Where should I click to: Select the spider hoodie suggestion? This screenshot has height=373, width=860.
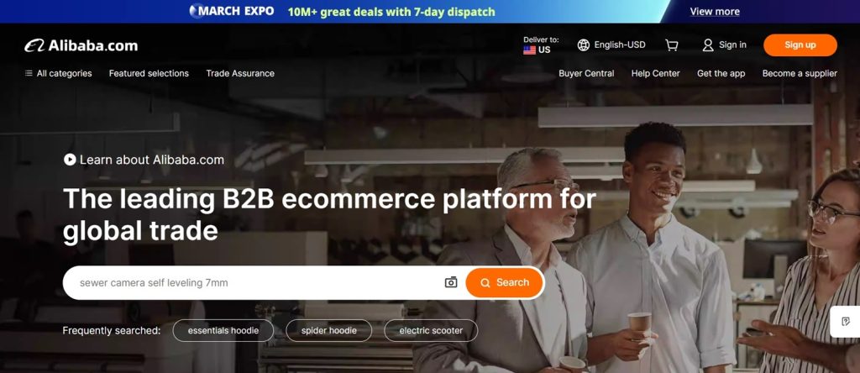click(x=329, y=331)
